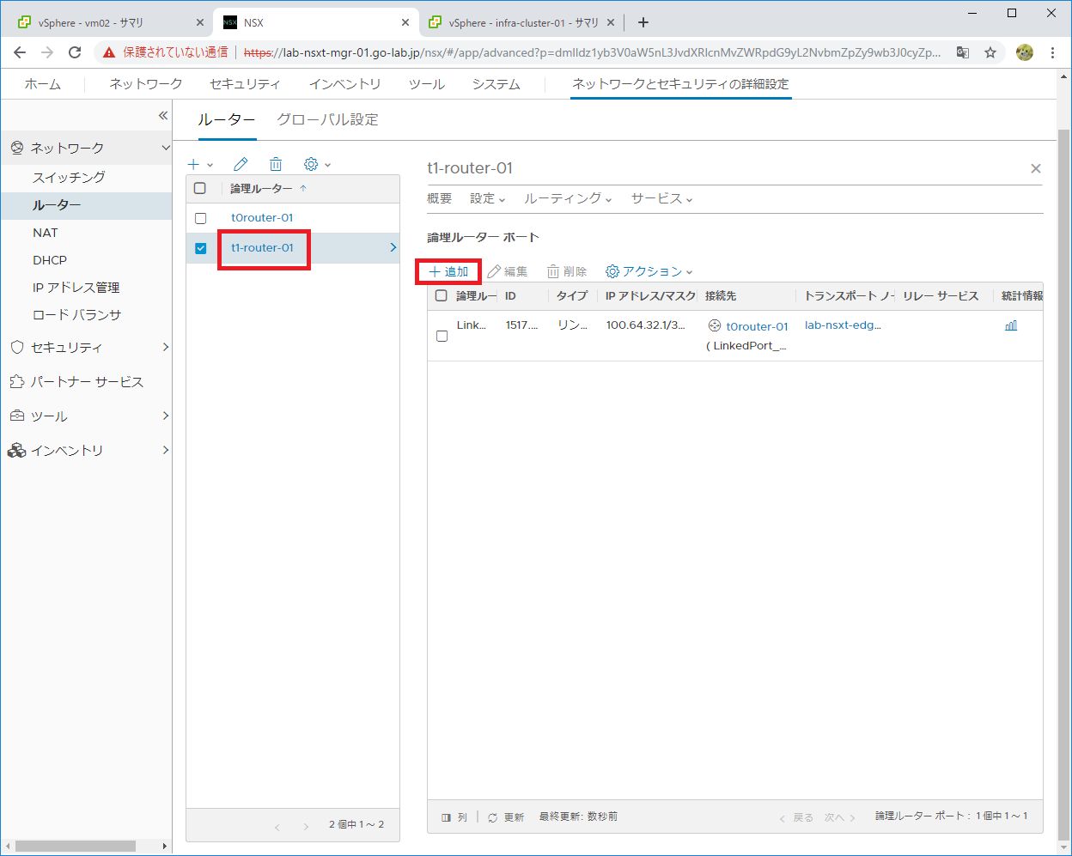Click the edit pencil icon above router list
Image resolution: width=1072 pixels, height=856 pixels.
pyautogui.click(x=241, y=164)
